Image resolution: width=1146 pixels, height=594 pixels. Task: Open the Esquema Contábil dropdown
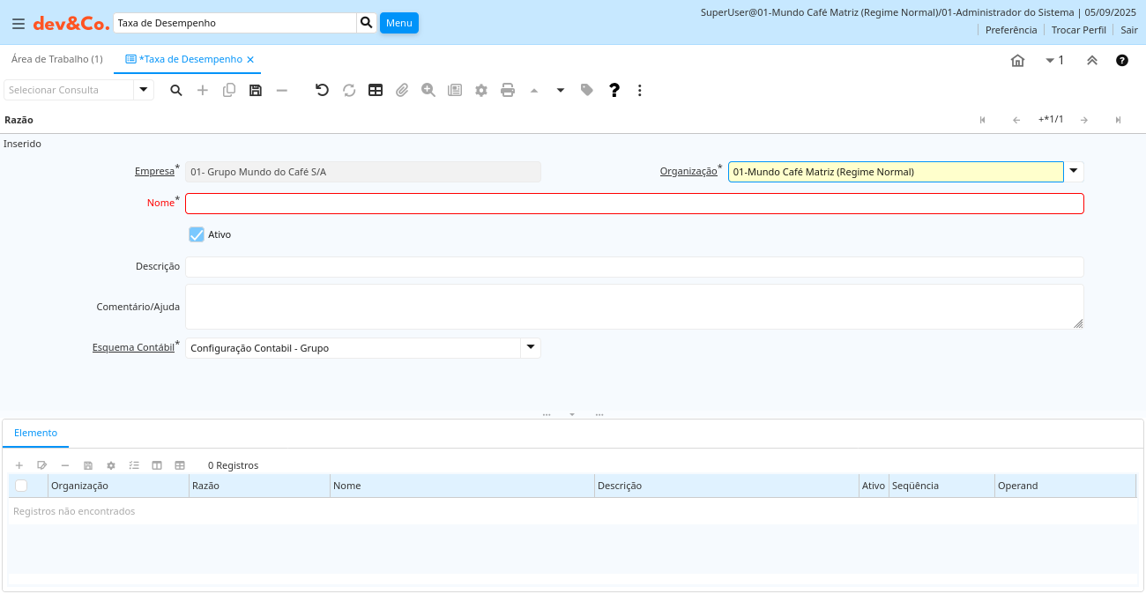(531, 348)
